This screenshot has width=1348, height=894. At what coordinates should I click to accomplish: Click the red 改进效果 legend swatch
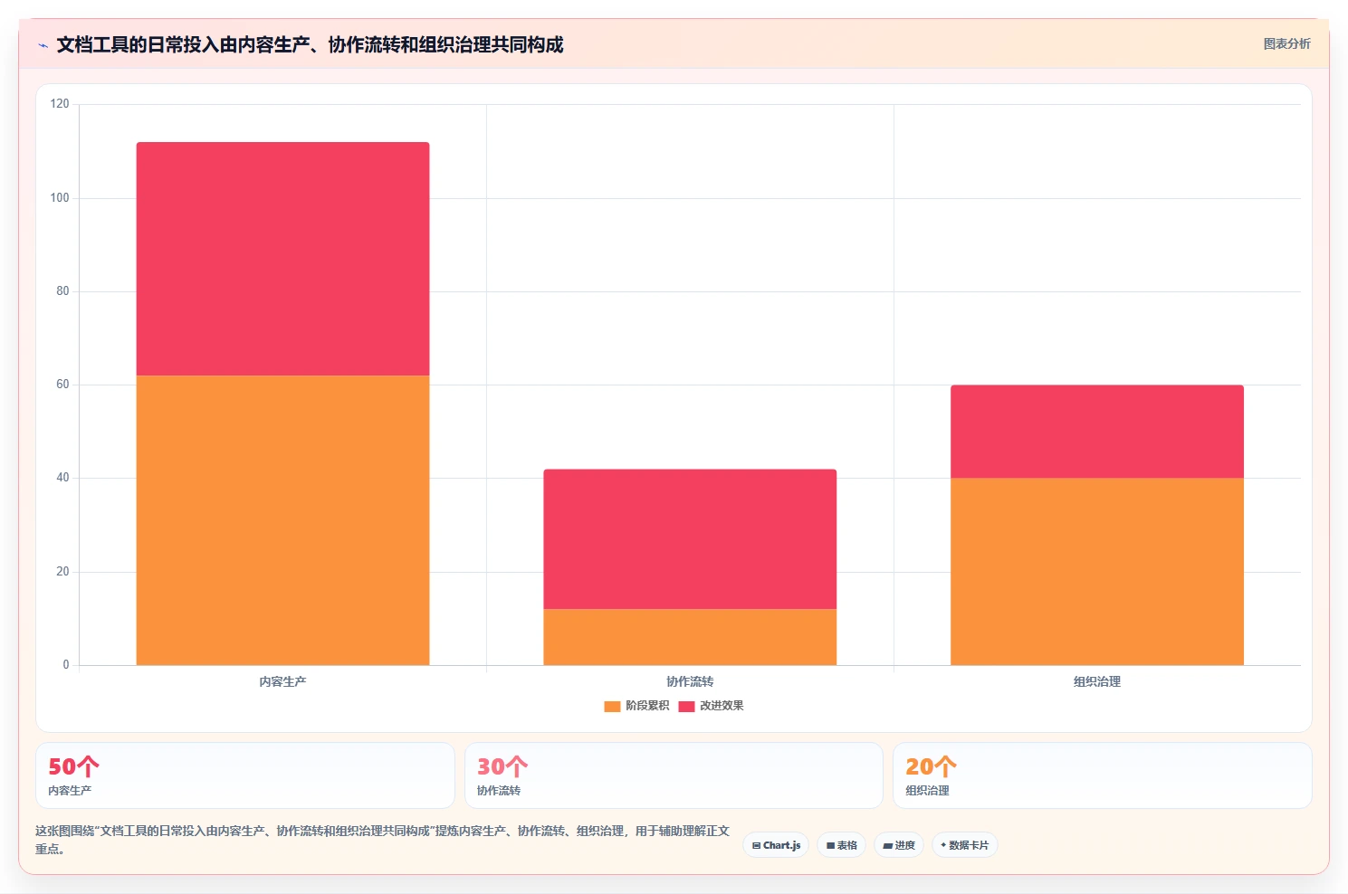686,706
